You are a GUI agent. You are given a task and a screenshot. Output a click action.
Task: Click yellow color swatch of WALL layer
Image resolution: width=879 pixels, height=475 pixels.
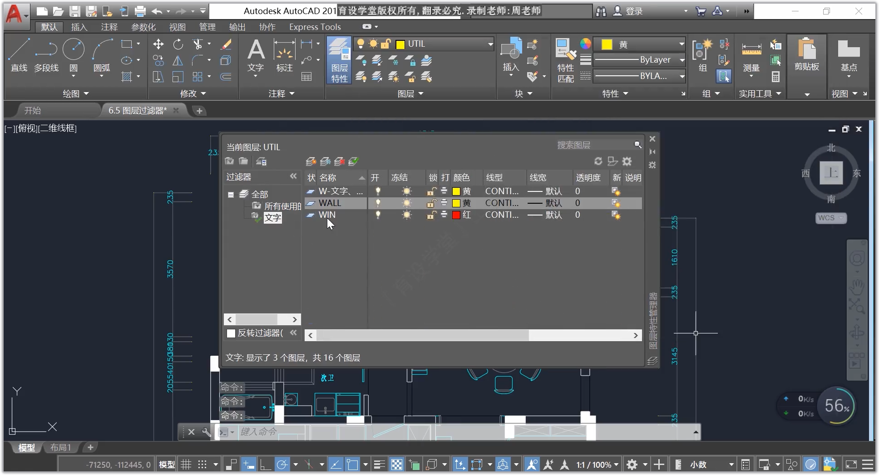coord(456,203)
